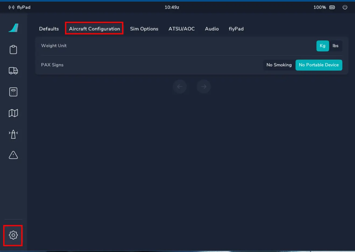Set PAX Signs to No Smoking
Image resolution: width=355 pixels, height=252 pixels.
279,65
